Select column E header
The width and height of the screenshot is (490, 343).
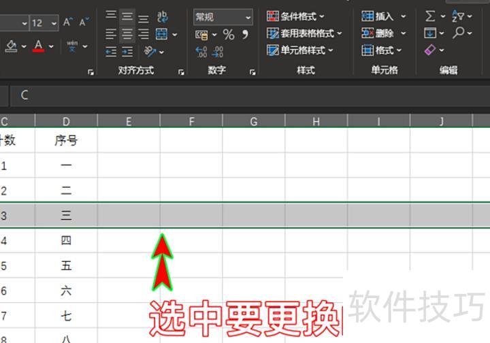click(x=129, y=121)
